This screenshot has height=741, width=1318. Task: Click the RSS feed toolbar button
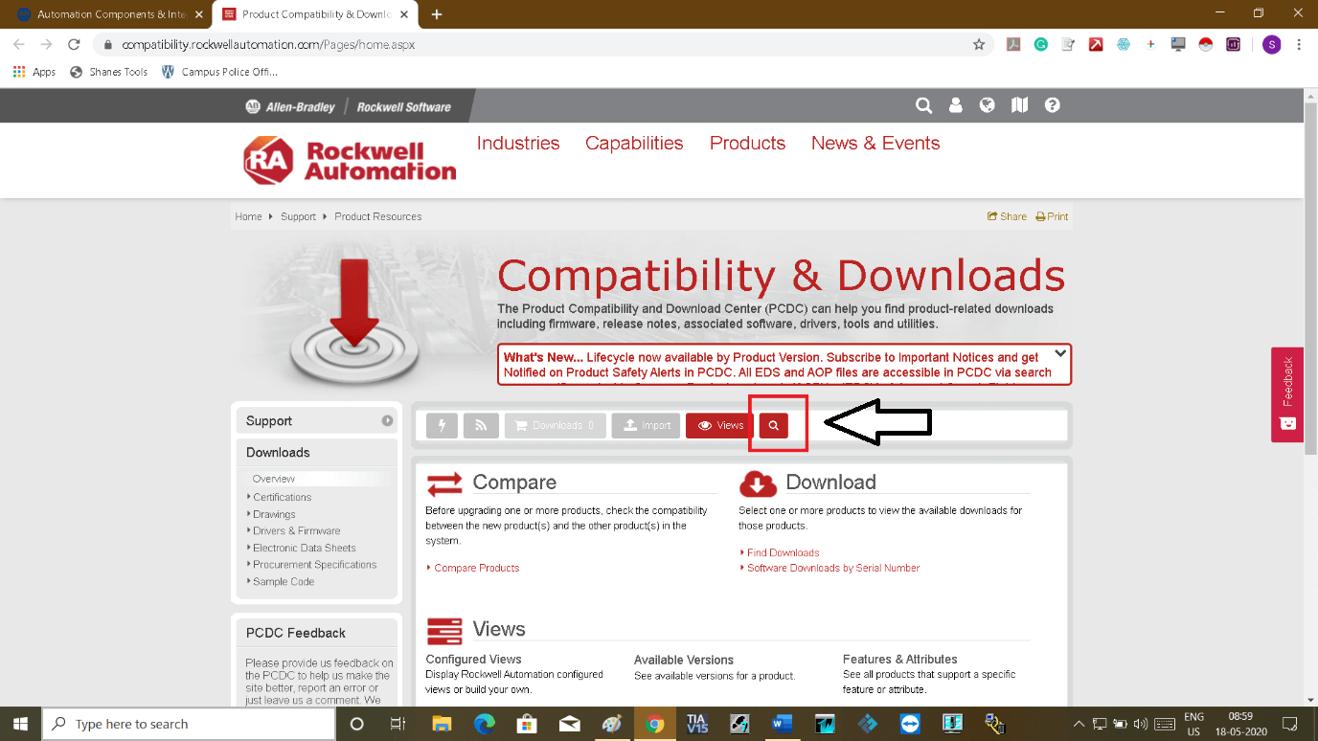click(481, 426)
